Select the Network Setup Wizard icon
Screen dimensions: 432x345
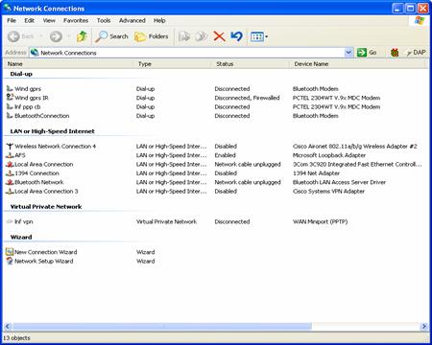coord(10,261)
